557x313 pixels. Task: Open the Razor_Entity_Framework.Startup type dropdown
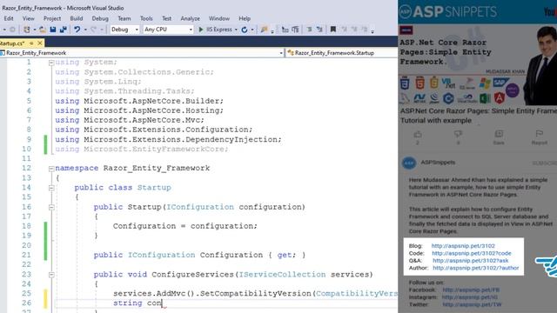click(x=342, y=53)
